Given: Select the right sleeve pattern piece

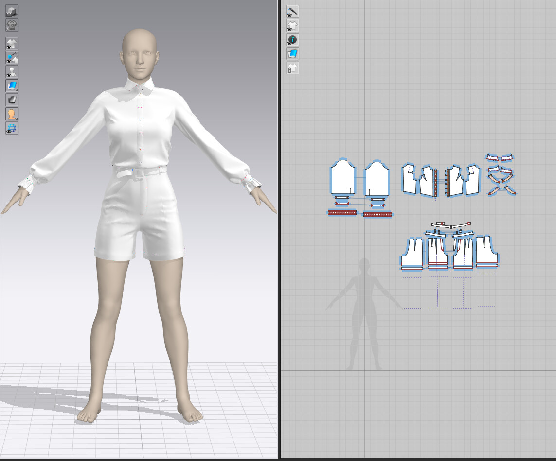Looking at the screenshot, I should (377, 178).
